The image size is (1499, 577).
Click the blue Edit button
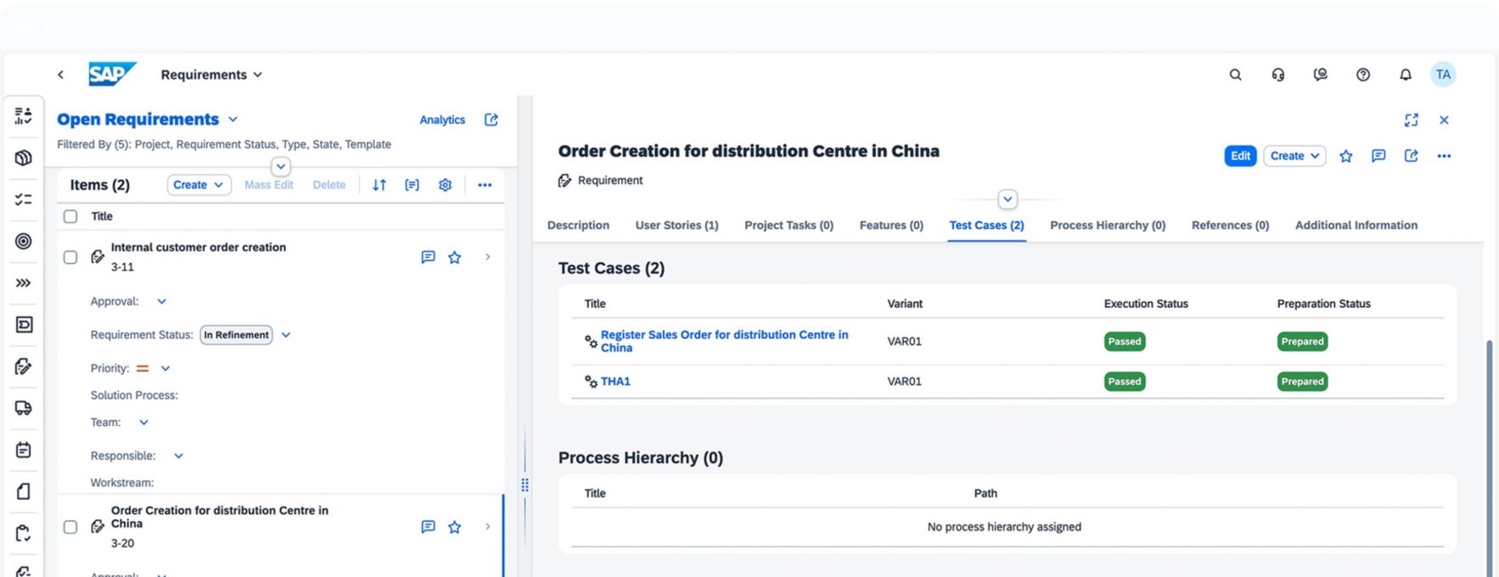pos(1240,156)
